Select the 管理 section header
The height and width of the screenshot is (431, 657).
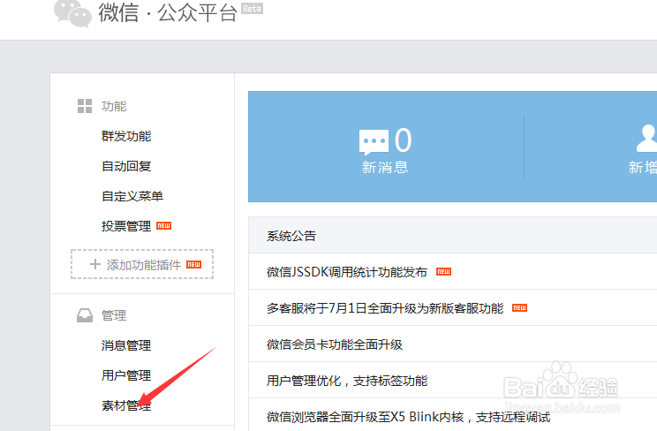coord(114,315)
